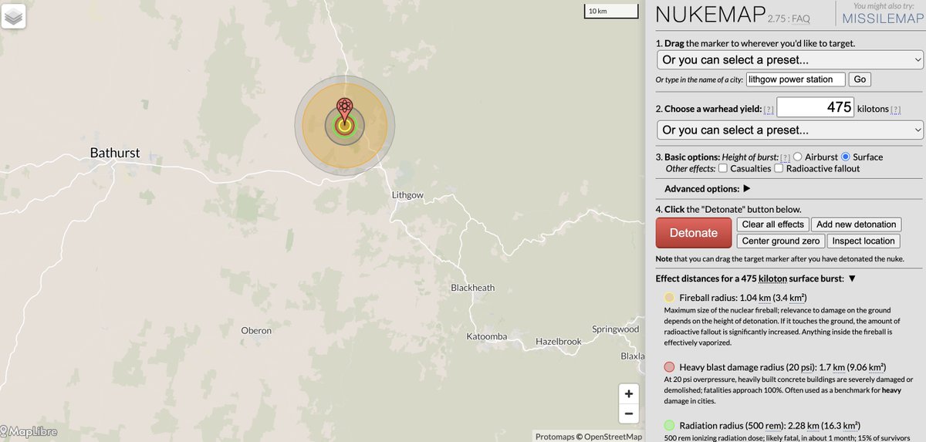
Task: Open help link after kilotons unit
Action: pyautogui.click(x=896, y=110)
